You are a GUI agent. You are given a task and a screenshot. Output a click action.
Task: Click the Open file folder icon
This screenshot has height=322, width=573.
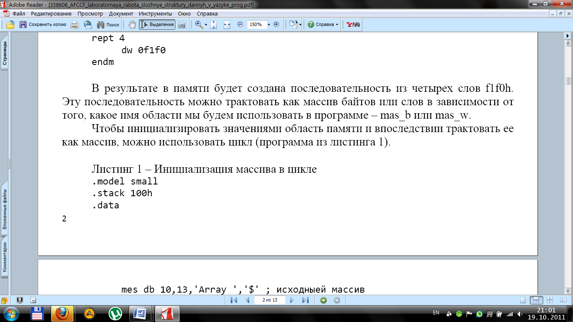[x=10, y=25]
